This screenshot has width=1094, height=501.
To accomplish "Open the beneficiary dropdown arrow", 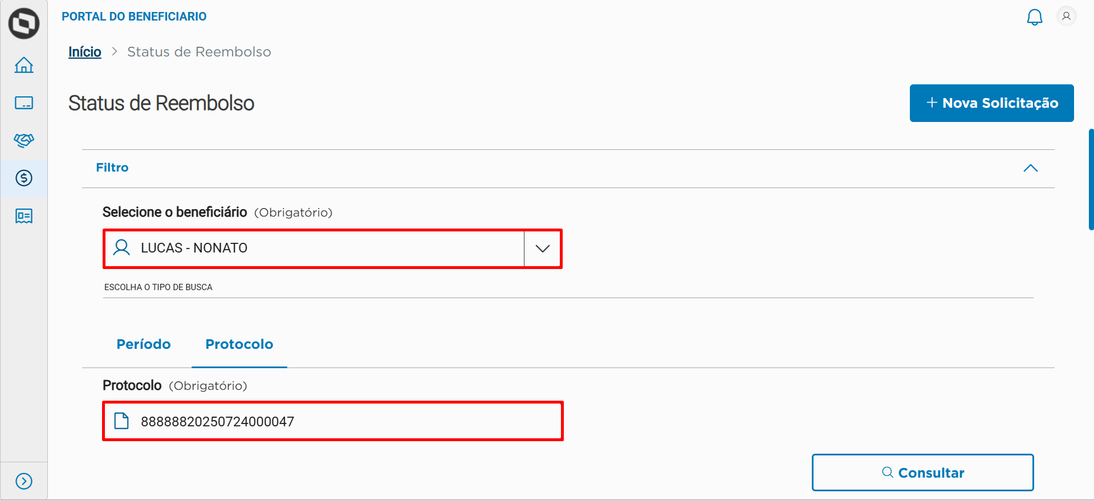I will (x=542, y=249).
